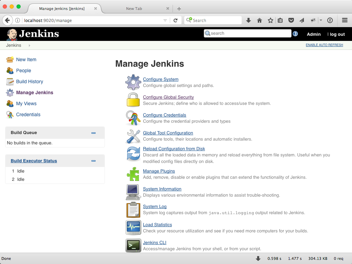Click the Jenkins butler logo

(x=12, y=35)
